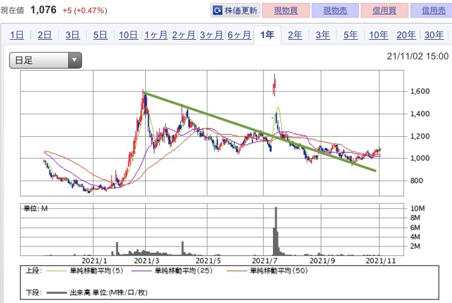The image size is (452, 303).
Task: Switch chart range to 20年
Action: [406, 35]
